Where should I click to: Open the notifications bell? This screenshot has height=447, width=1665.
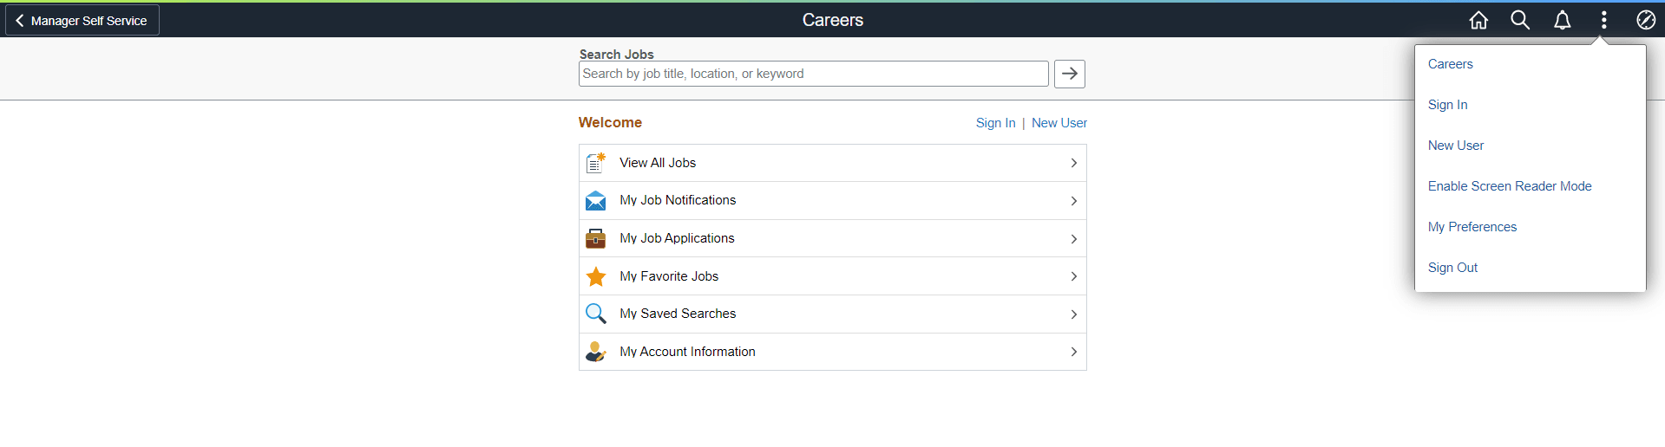point(1562,20)
